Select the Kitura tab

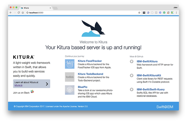(x=36, y=8)
